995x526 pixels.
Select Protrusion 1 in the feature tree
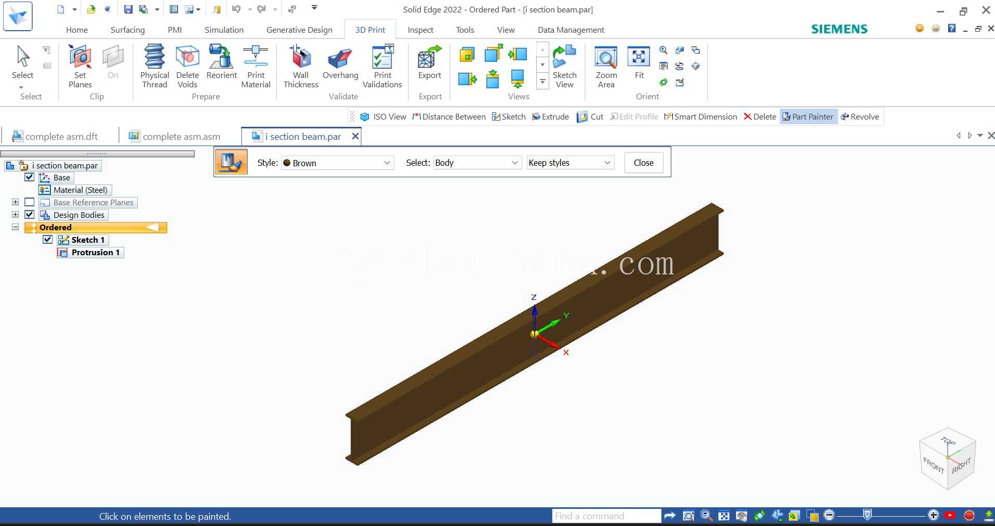point(90,252)
